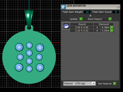Select the bottom center small gem
Image resolution: width=123 pixels, height=92 pixels.
(x=29, y=69)
